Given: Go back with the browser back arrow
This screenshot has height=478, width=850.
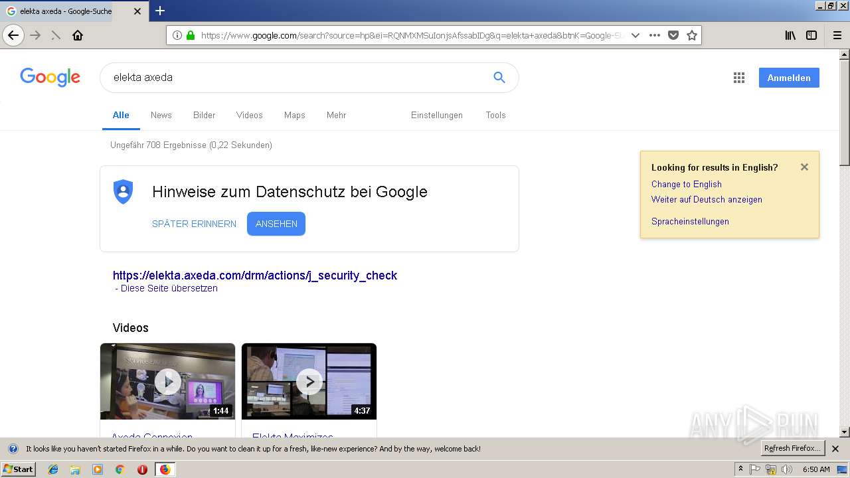Looking at the screenshot, I should coord(13,35).
